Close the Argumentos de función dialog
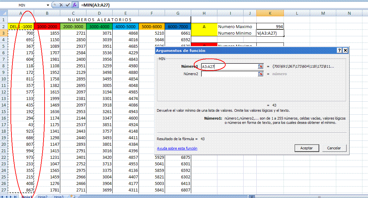The width and height of the screenshot is (368, 198). [345, 50]
